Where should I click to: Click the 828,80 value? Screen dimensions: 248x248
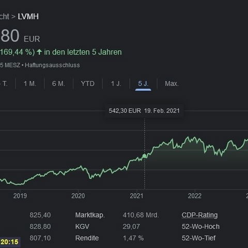pyautogui.click(x=40, y=226)
